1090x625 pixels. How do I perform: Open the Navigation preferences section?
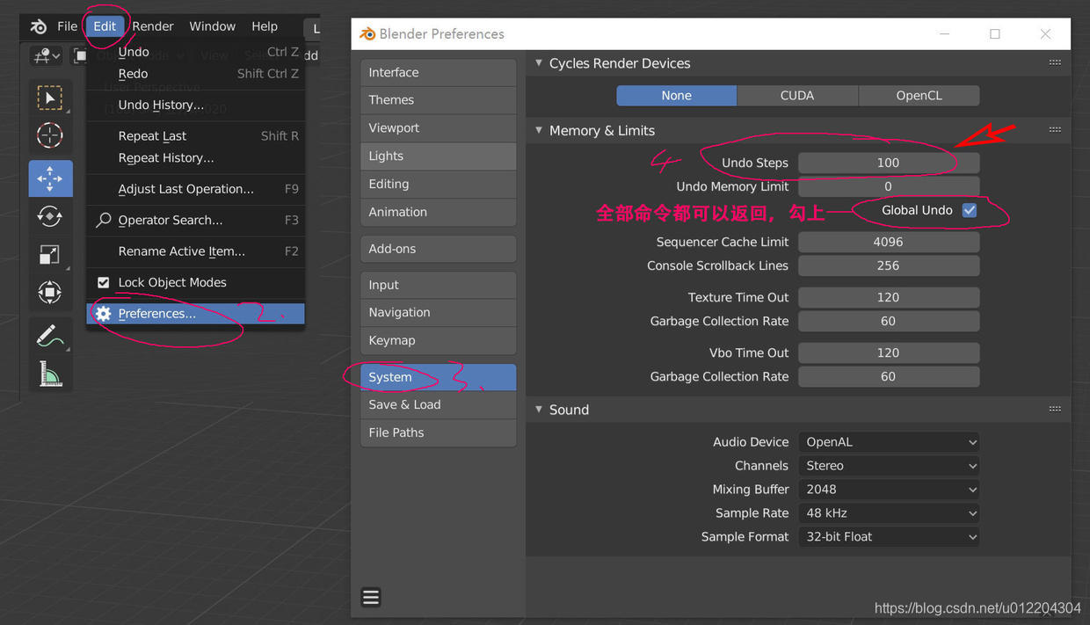439,312
